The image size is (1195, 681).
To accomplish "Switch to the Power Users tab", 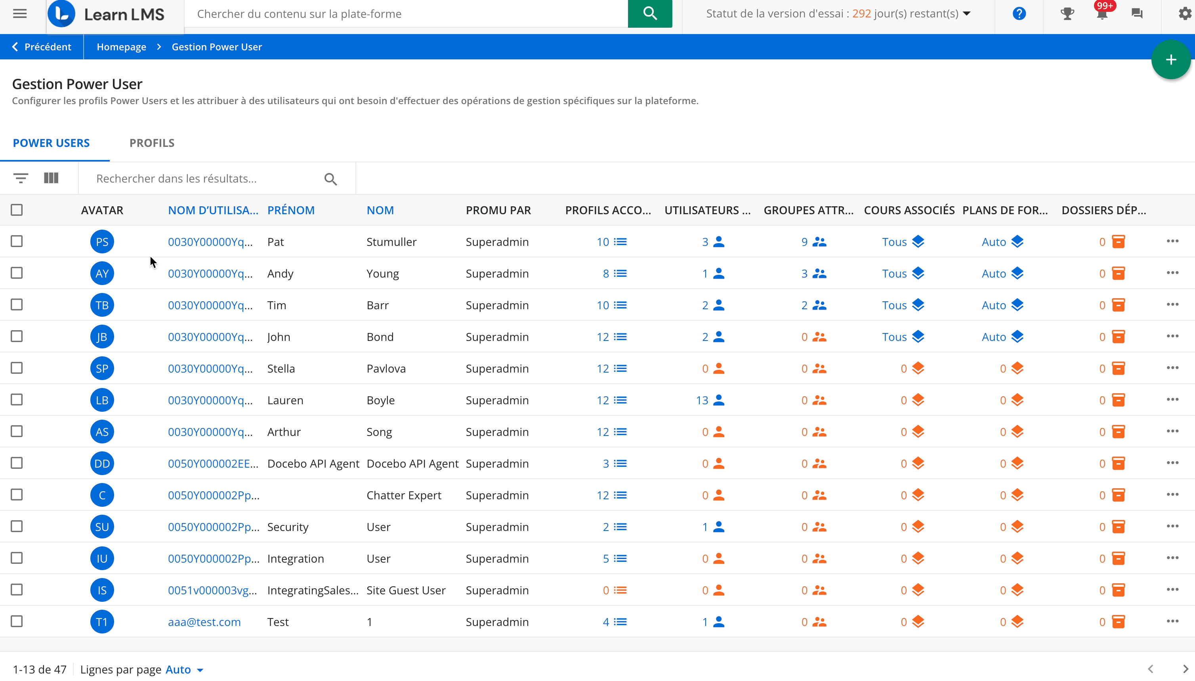I will pos(52,143).
